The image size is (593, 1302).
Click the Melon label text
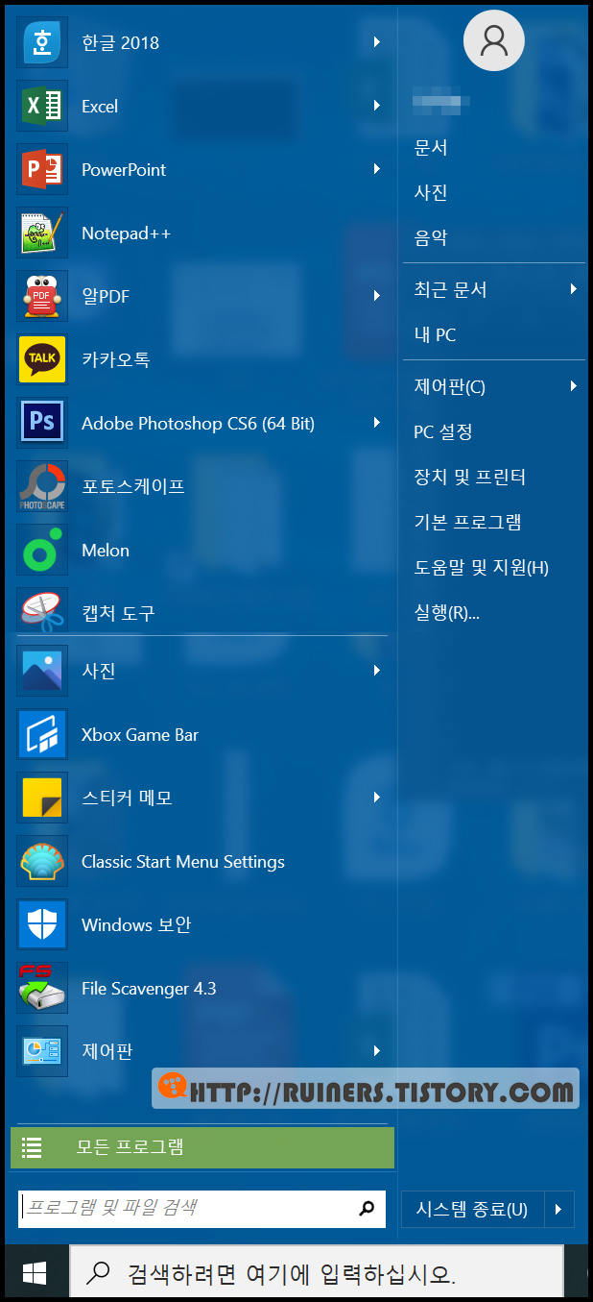pyautogui.click(x=106, y=550)
